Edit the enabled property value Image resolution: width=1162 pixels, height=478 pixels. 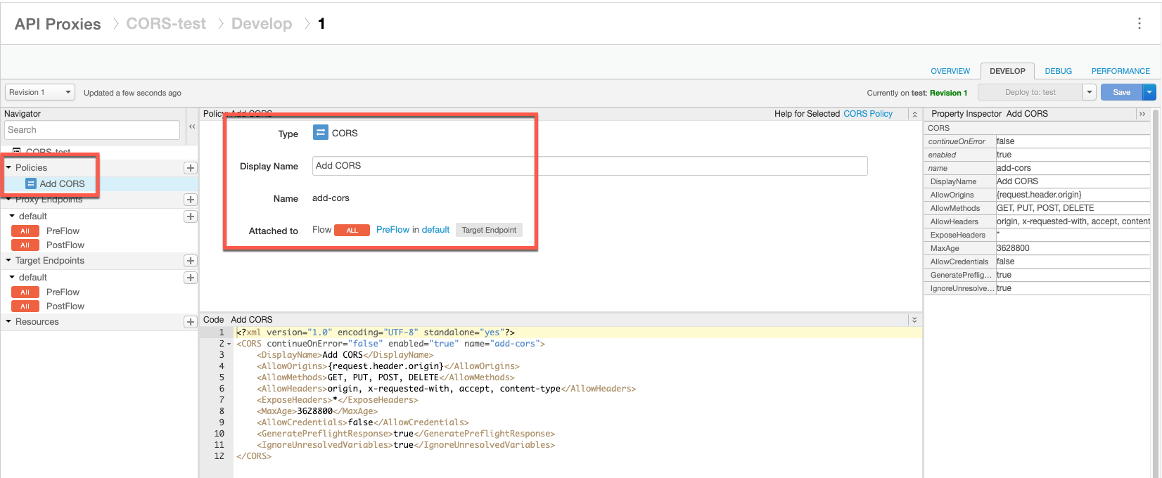coord(1073,155)
